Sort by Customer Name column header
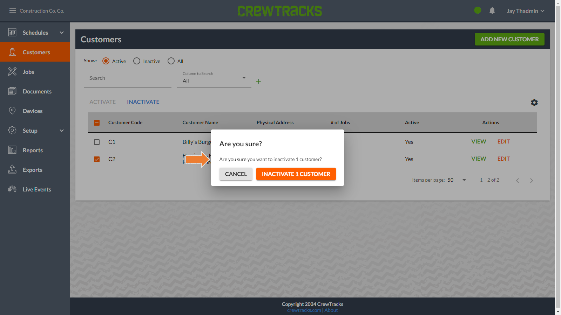 (200, 122)
